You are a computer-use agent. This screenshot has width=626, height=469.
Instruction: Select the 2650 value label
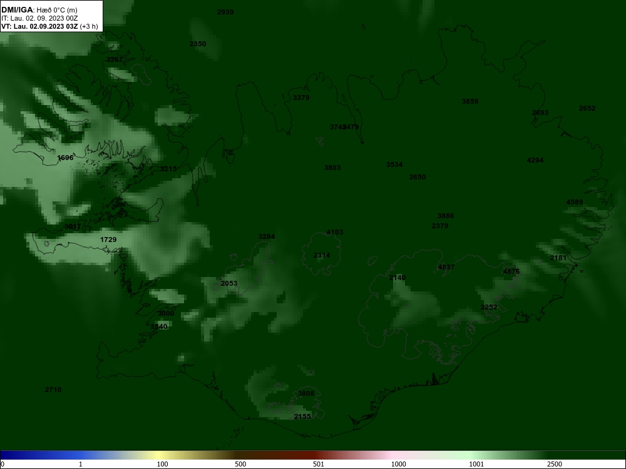417,177
